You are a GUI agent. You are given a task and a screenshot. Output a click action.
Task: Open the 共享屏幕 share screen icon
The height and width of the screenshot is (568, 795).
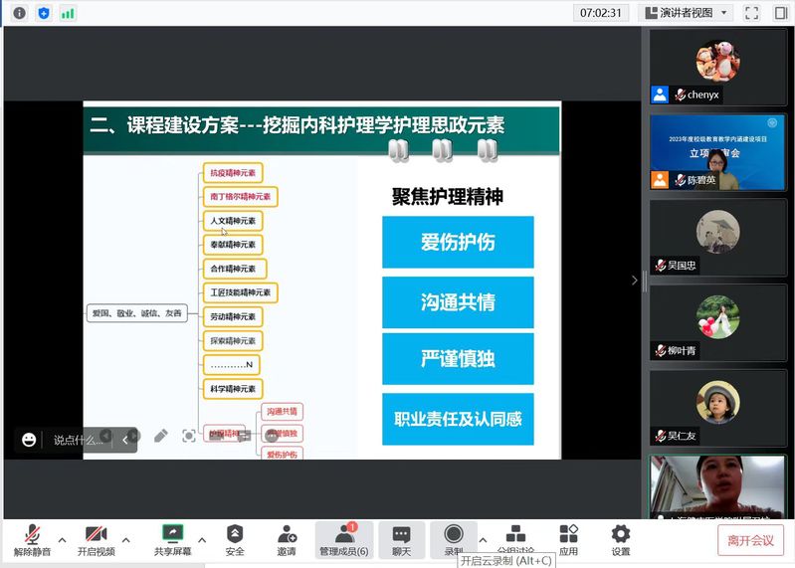(172, 540)
